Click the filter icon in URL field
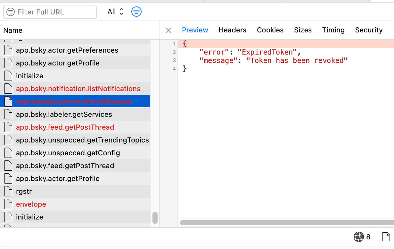The width and height of the screenshot is (394, 249). 11,12
